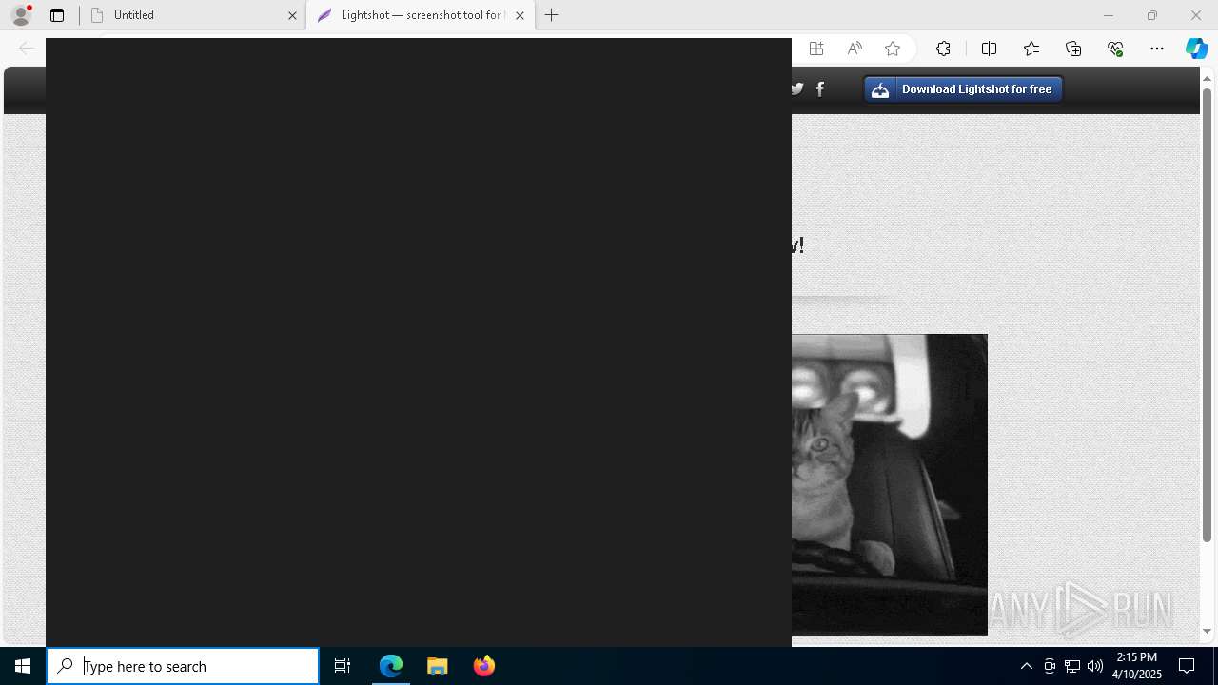
Task: Open the Favorites list
Action: pyautogui.click(x=1031, y=49)
